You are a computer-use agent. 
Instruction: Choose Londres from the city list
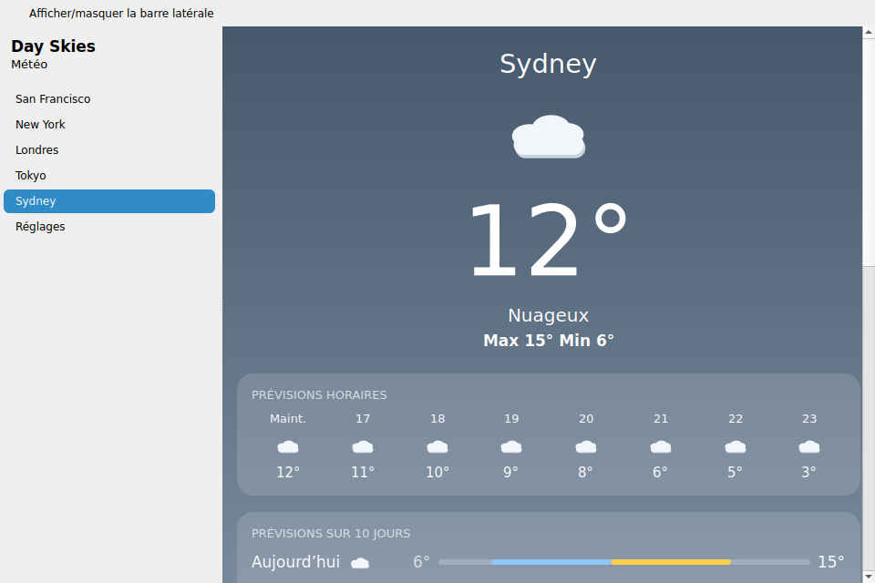point(109,150)
